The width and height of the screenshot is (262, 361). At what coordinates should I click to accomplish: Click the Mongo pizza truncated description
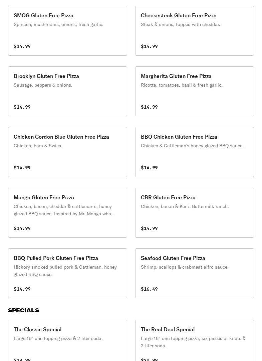pyautogui.click(x=64, y=210)
